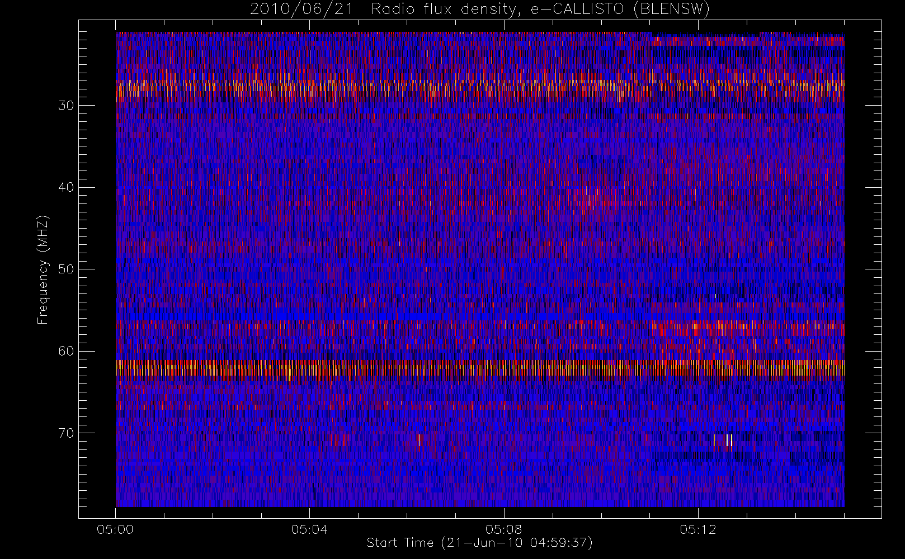Select the 05:08 time tick label

503,529
